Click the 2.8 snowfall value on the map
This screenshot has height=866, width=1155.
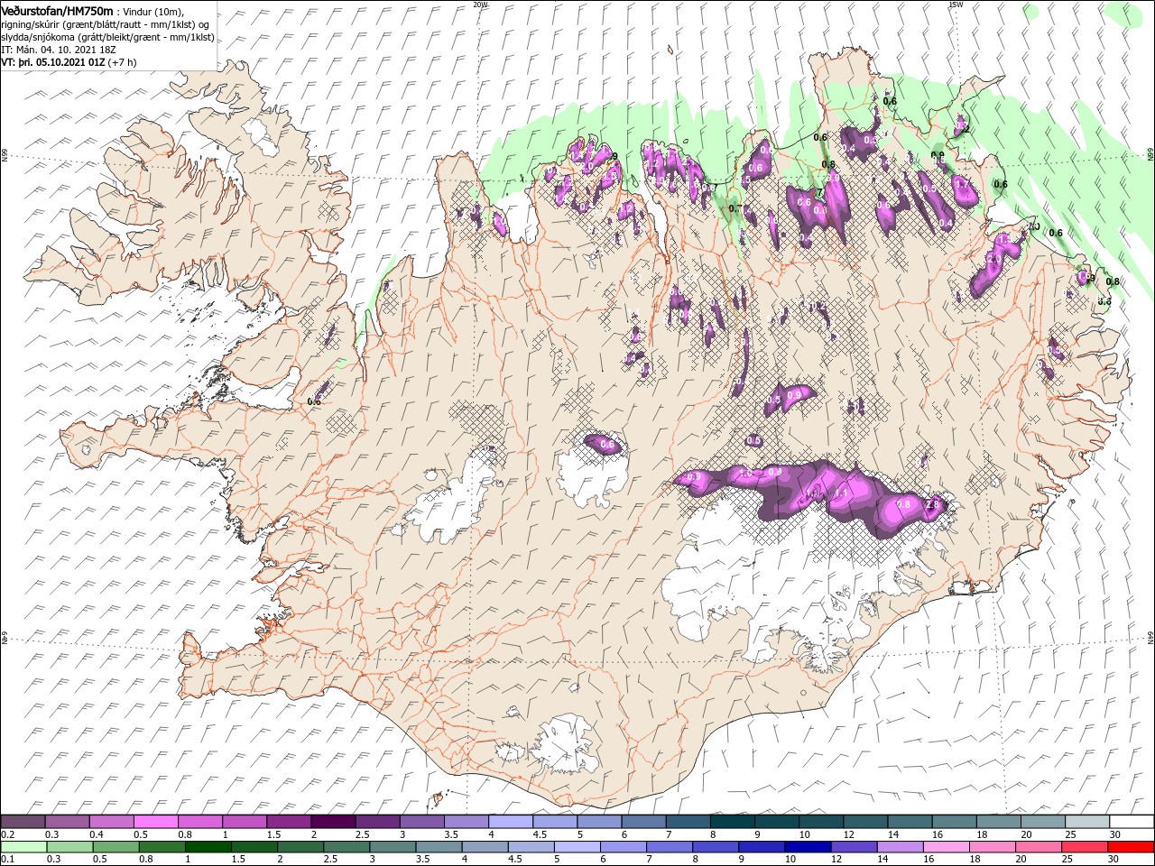point(932,504)
